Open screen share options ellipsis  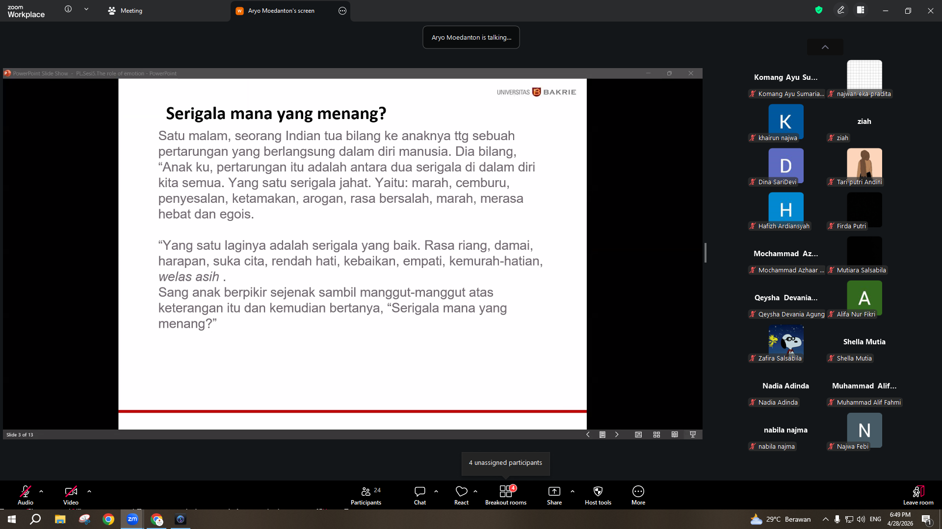point(342,11)
